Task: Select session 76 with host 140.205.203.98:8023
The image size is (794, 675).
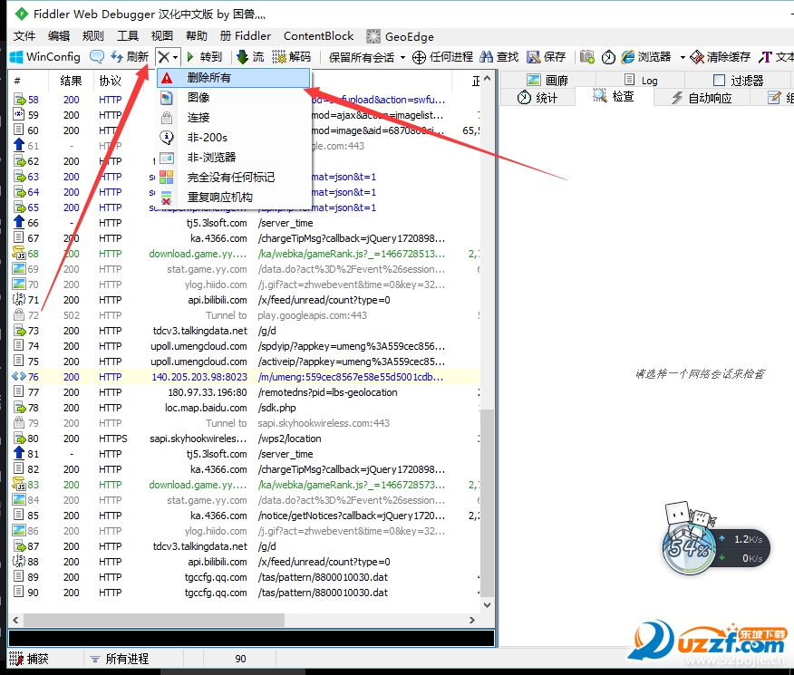Action: tap(244, 377)
